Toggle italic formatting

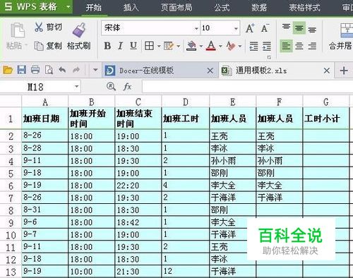121,46
